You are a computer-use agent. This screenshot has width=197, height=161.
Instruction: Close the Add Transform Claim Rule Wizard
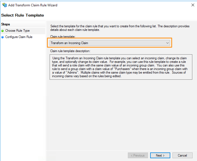pos(192,5)
